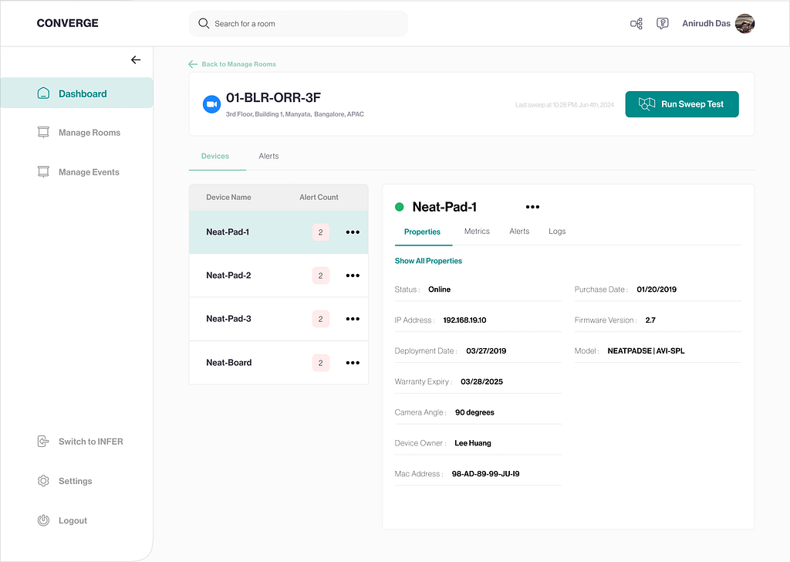Viewport: 790px width, 562px height.
Task: Open the device Alerts tab next to Metrics
Action: coord(519,232)
